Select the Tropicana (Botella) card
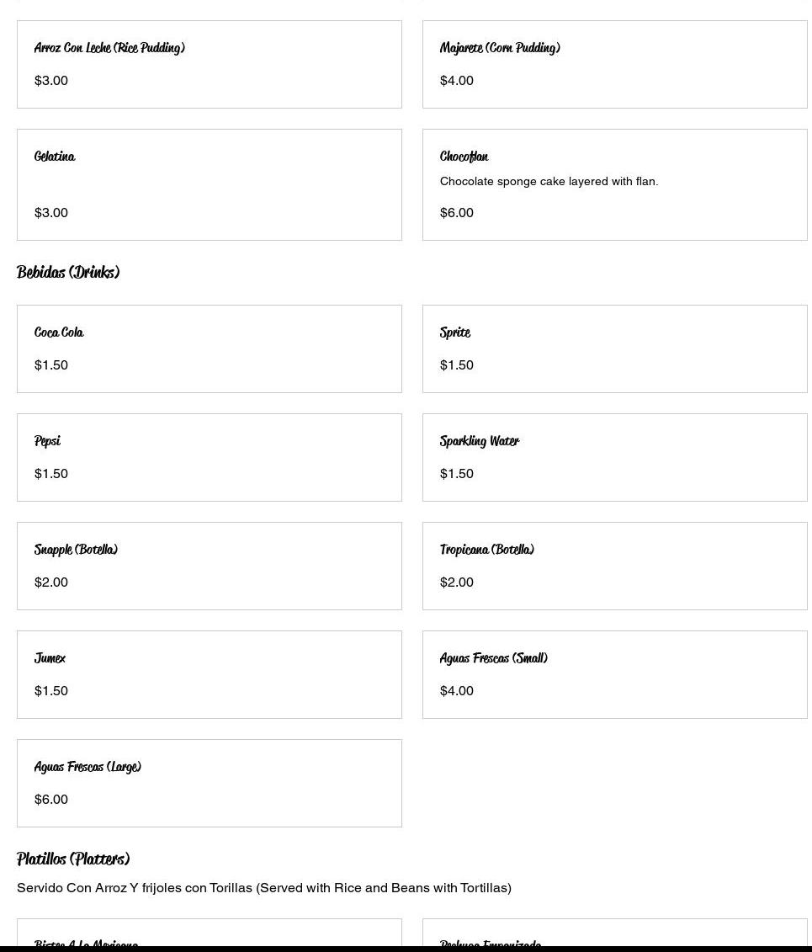The height and width of the screenshot is (952, 812). point(614,566)
